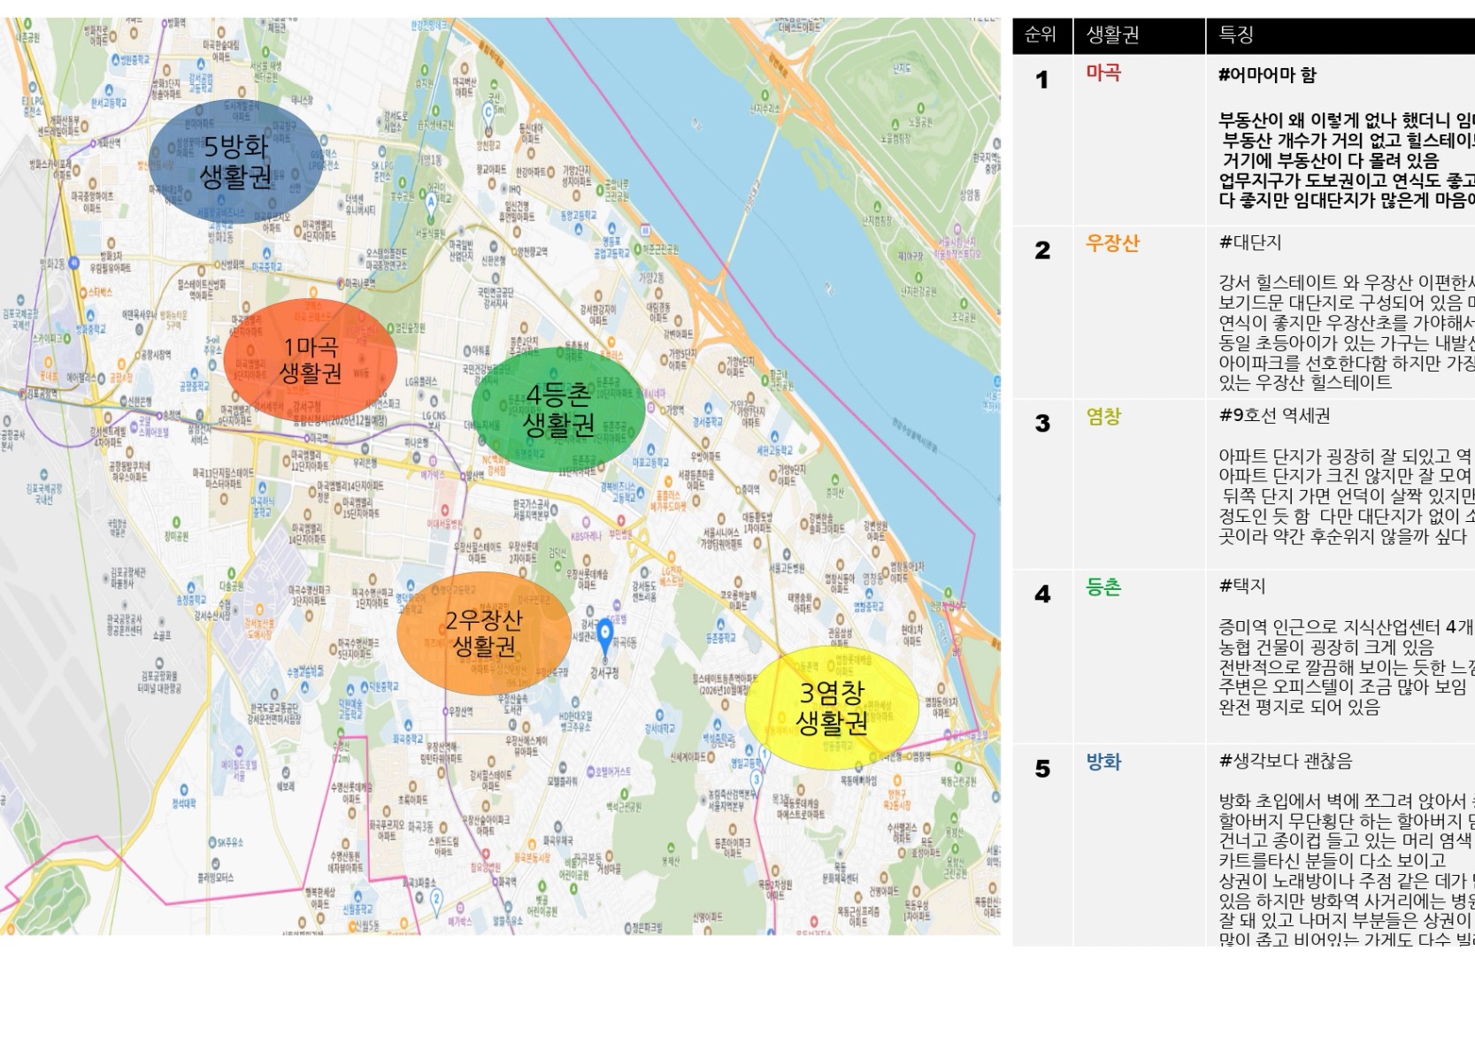Select the orange 2우장산 생활권 ellipse
The height and width of the screenshot is (1043, 1475).
(484, 633)
